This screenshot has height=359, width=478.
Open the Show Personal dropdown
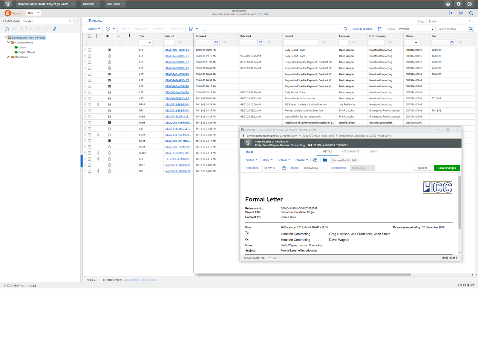pos(416,29)
